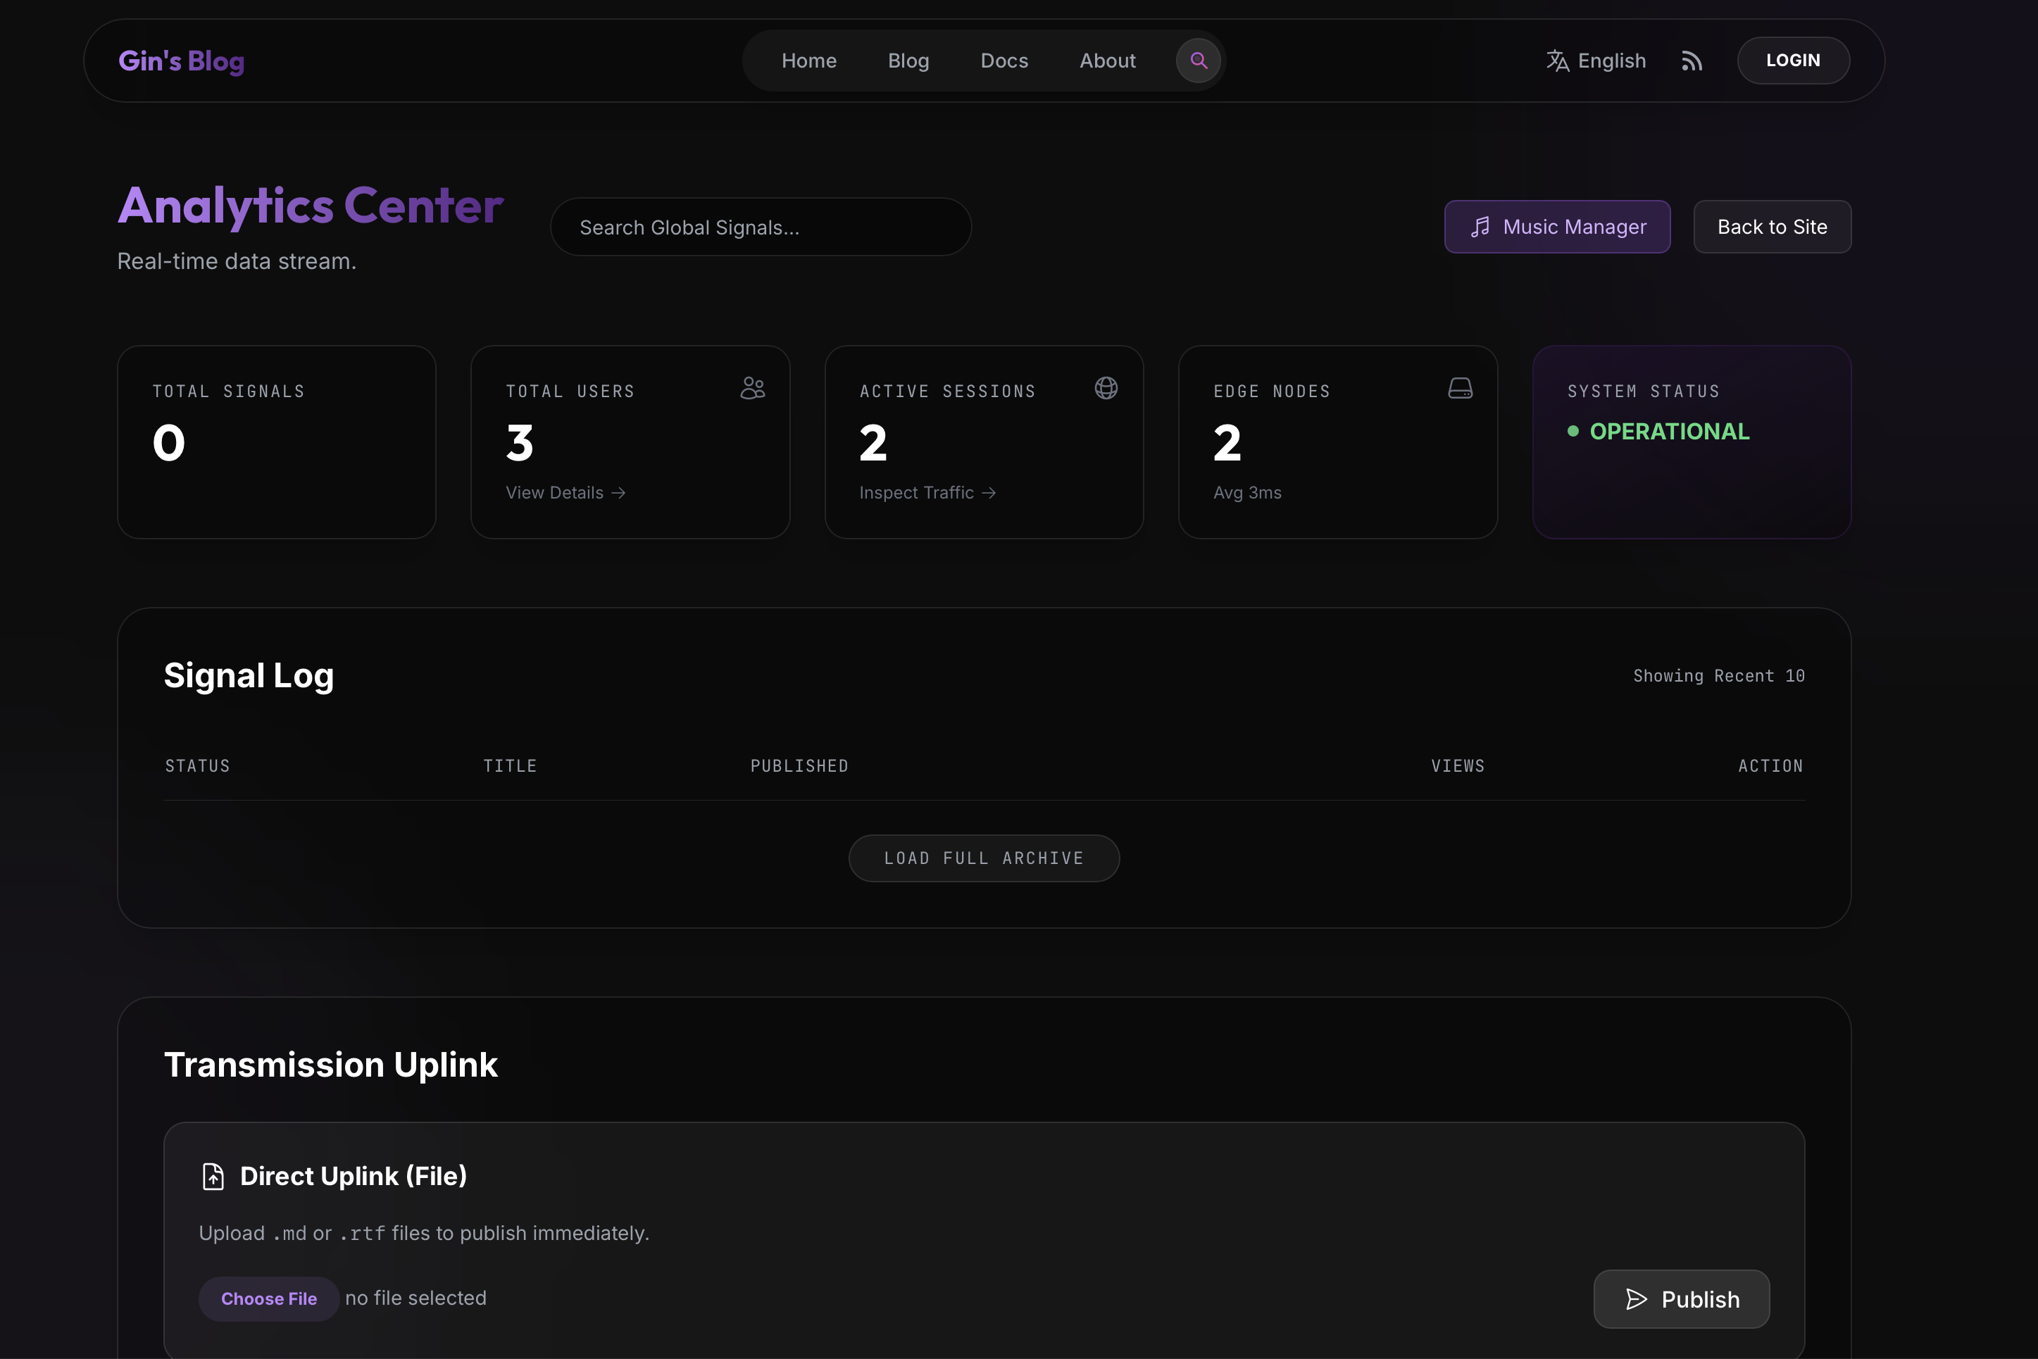
Task: Open the Blog nav item
Action: point(908,61)
